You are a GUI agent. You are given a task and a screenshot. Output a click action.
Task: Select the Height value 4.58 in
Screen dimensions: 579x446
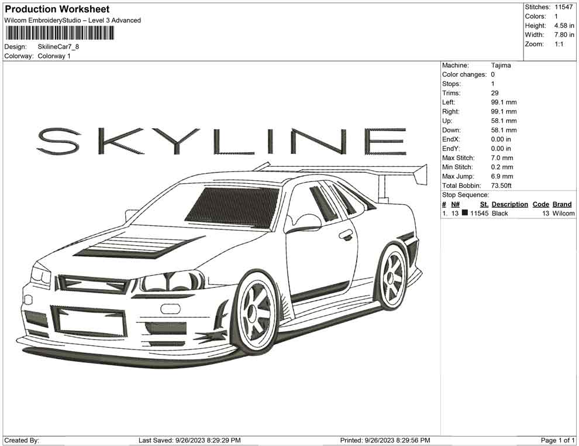564,26
